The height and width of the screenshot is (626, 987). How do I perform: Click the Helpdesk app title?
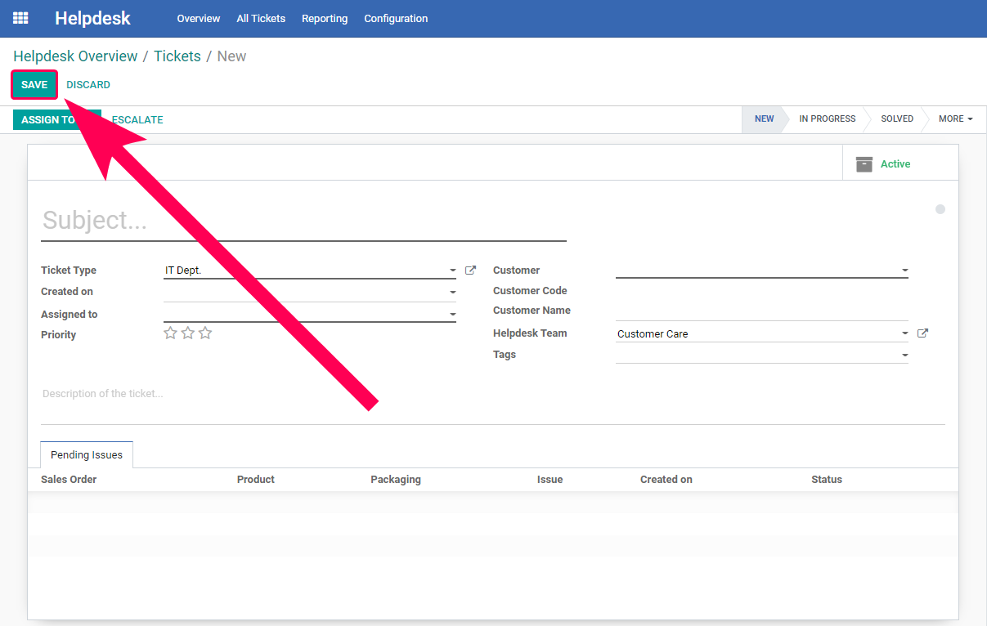tap(92, 18)
